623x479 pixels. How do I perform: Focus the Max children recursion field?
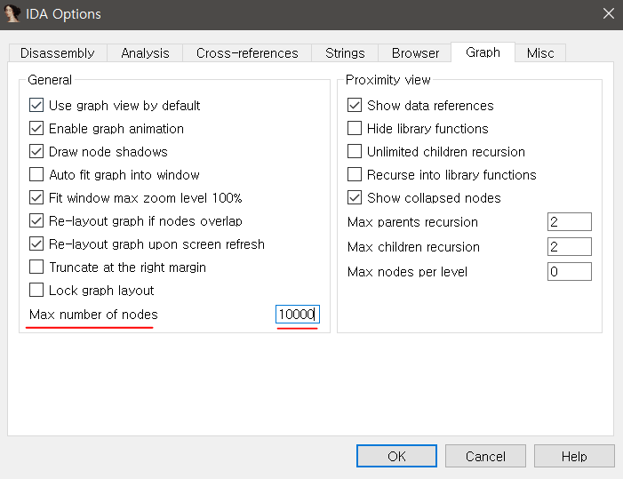coord(570,247)
